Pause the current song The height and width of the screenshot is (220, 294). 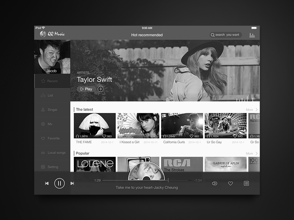tap(60, 183)
